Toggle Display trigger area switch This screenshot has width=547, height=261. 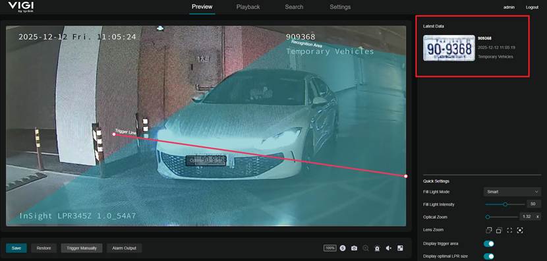point(489,244)
